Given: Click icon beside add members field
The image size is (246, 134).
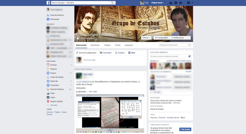Looking at the screenshot, I should pos(189,56).
